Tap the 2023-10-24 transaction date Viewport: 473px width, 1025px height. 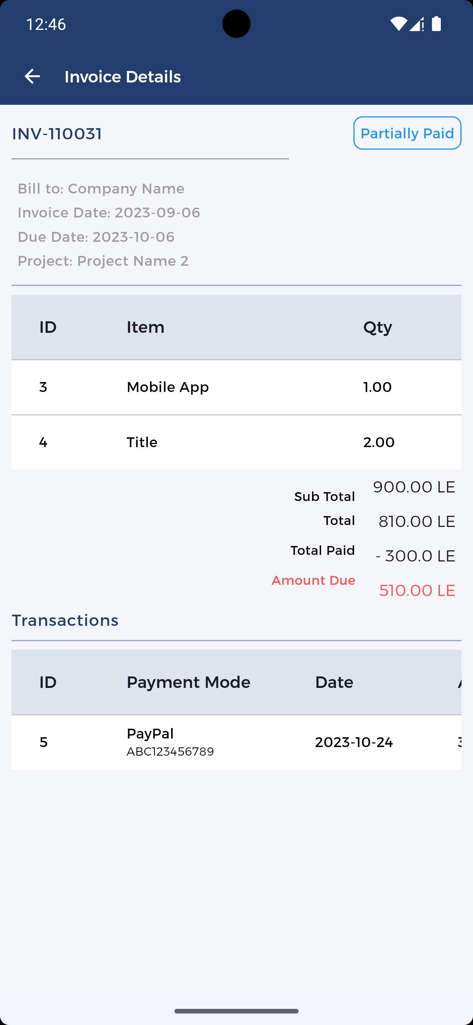click(x=354, y=742)
